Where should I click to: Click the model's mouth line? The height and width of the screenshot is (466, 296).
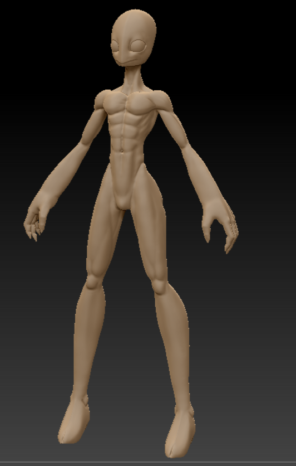127,62
